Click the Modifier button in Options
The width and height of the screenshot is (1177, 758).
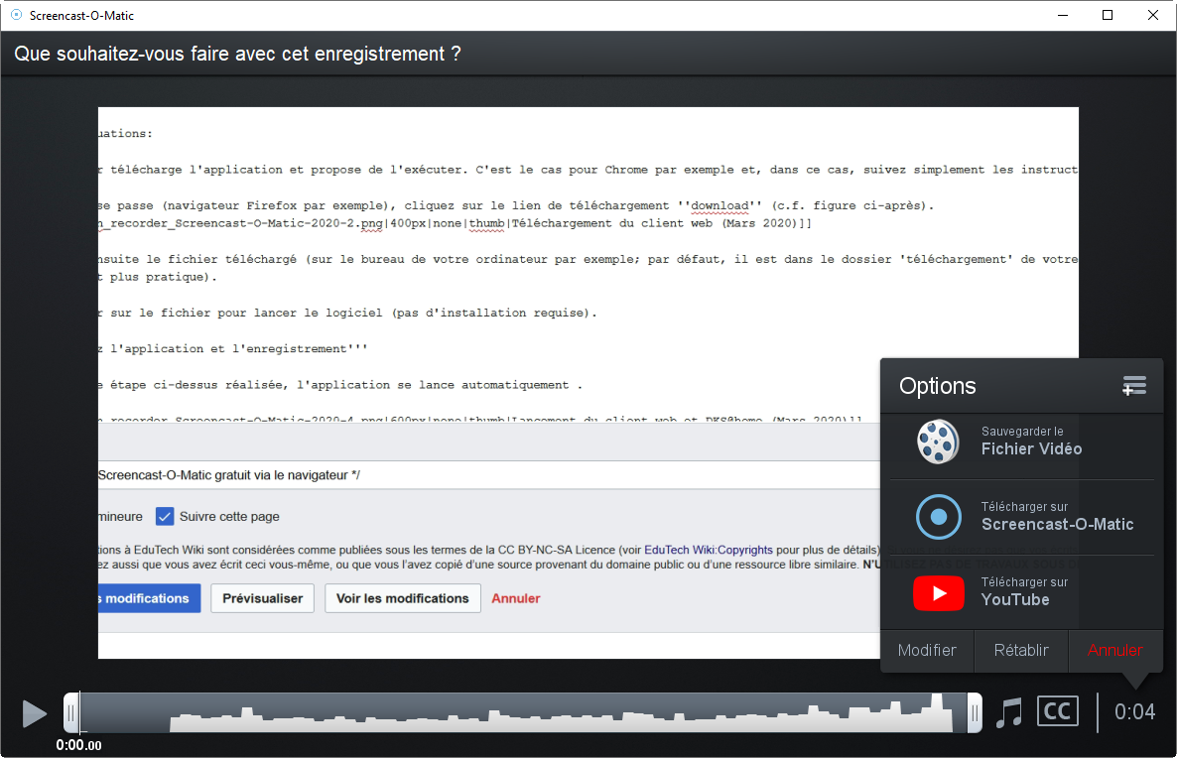point(927,650)
